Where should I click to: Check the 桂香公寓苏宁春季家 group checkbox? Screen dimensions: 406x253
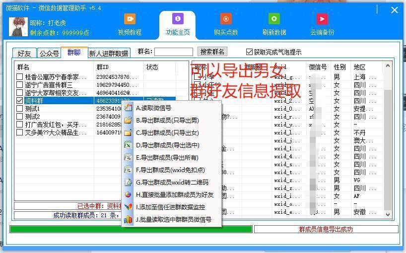(20, 77)
